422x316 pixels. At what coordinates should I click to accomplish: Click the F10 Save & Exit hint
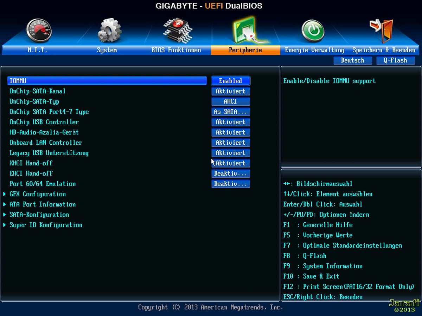coord(311,276)
